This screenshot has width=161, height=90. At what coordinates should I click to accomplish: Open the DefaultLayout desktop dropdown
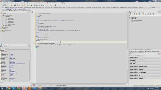(59, 3)
